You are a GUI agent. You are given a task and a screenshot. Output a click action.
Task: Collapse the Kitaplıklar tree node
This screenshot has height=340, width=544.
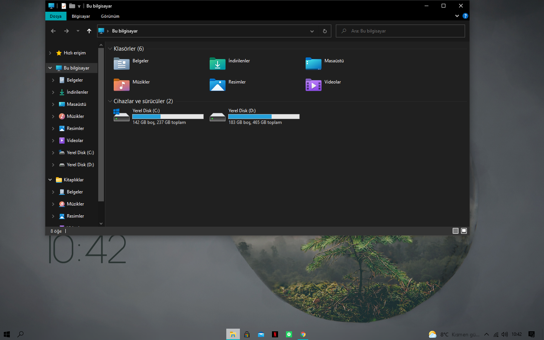point(50,180)
